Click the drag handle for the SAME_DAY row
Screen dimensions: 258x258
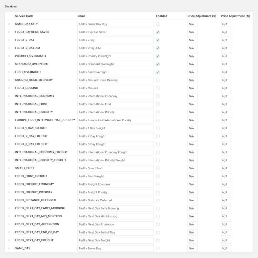10,248
